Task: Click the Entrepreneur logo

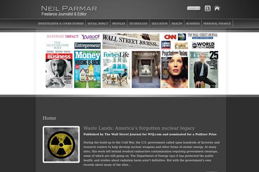Action: [x=87, y=46]
